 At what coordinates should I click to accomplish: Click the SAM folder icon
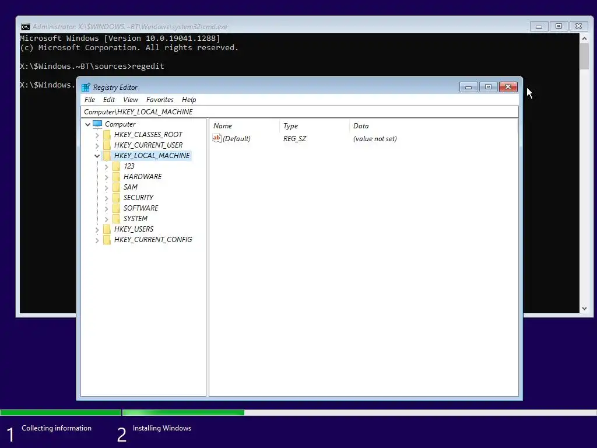(117, 187)
